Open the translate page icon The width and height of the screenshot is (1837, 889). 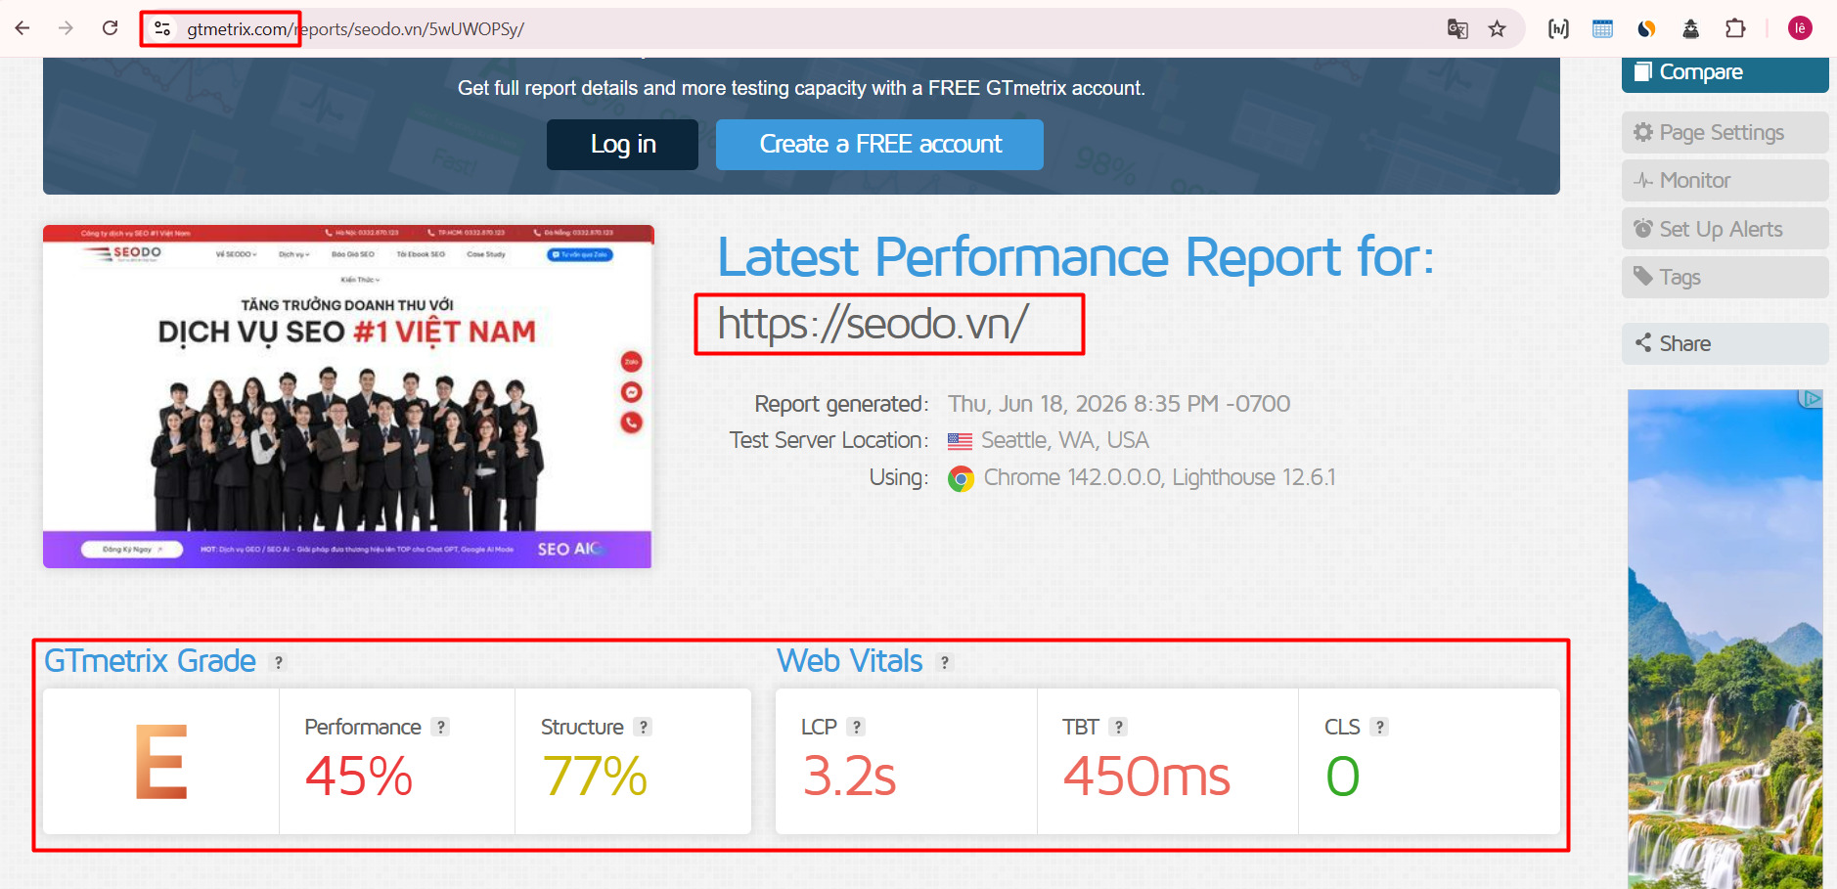coord(1457,29)
